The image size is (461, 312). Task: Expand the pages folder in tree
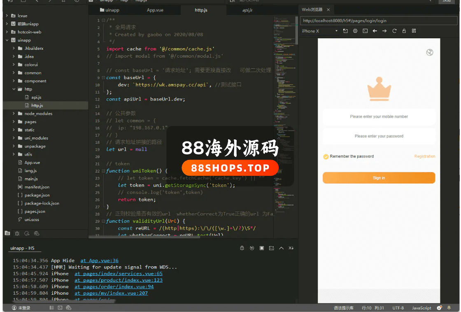(x=14, y=122)
